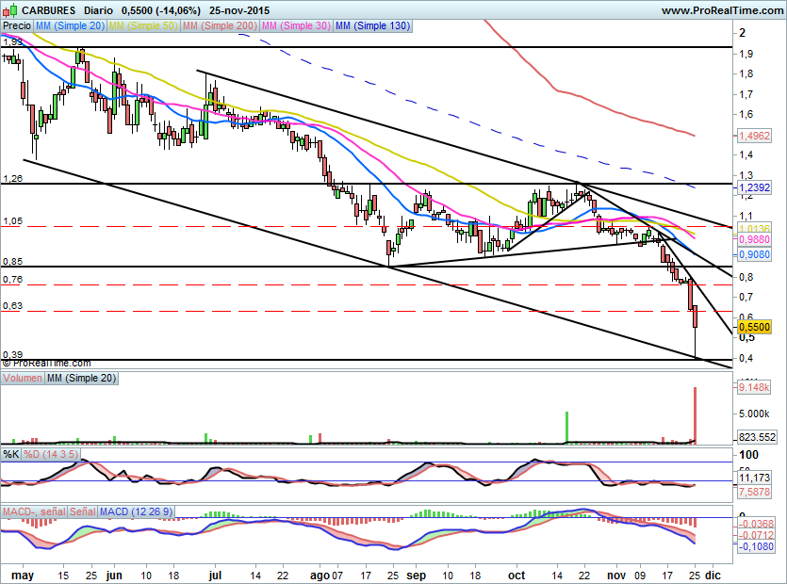Viewport: 787px width, 584px height.
Task: Click the blue MM (Simple 20) price label
Action: (x=71, y=26)
